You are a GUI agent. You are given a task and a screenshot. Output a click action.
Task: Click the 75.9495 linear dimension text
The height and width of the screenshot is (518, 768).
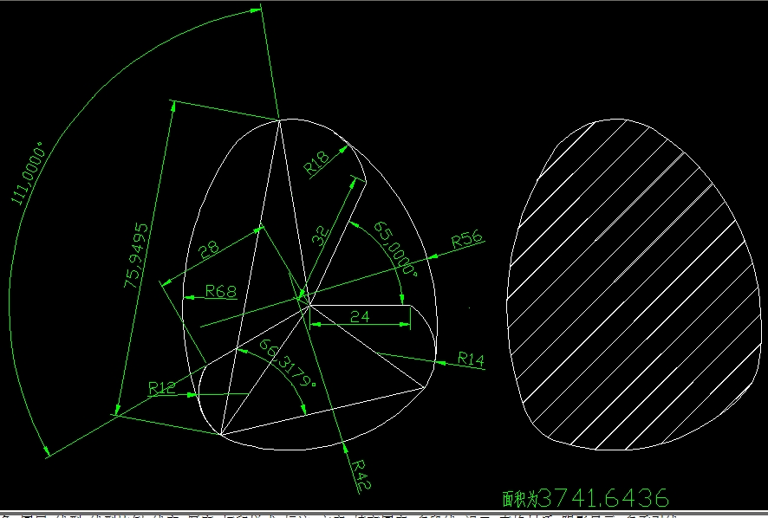click(x=136, y=255)
